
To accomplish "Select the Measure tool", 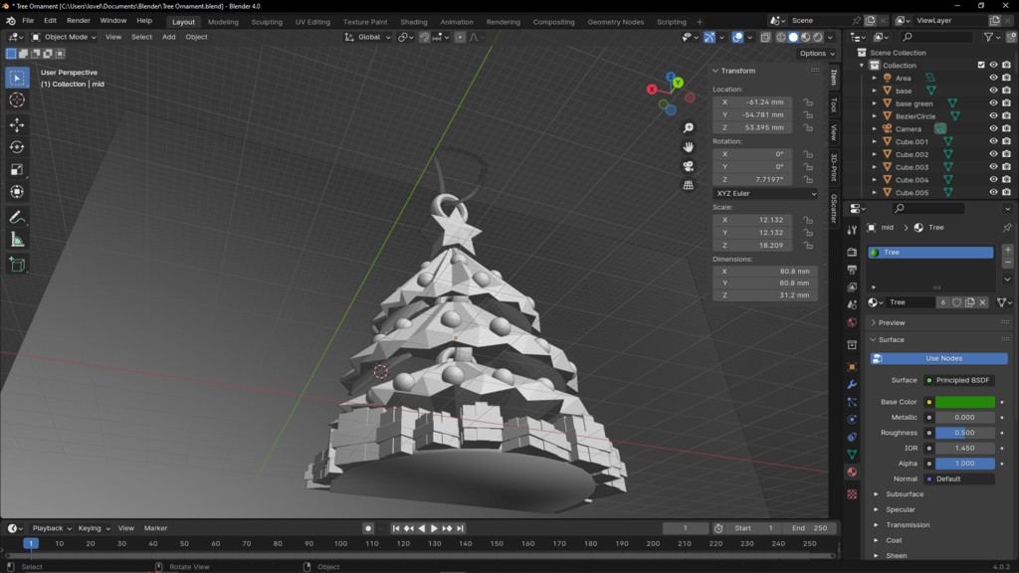I will pos(16,238).
